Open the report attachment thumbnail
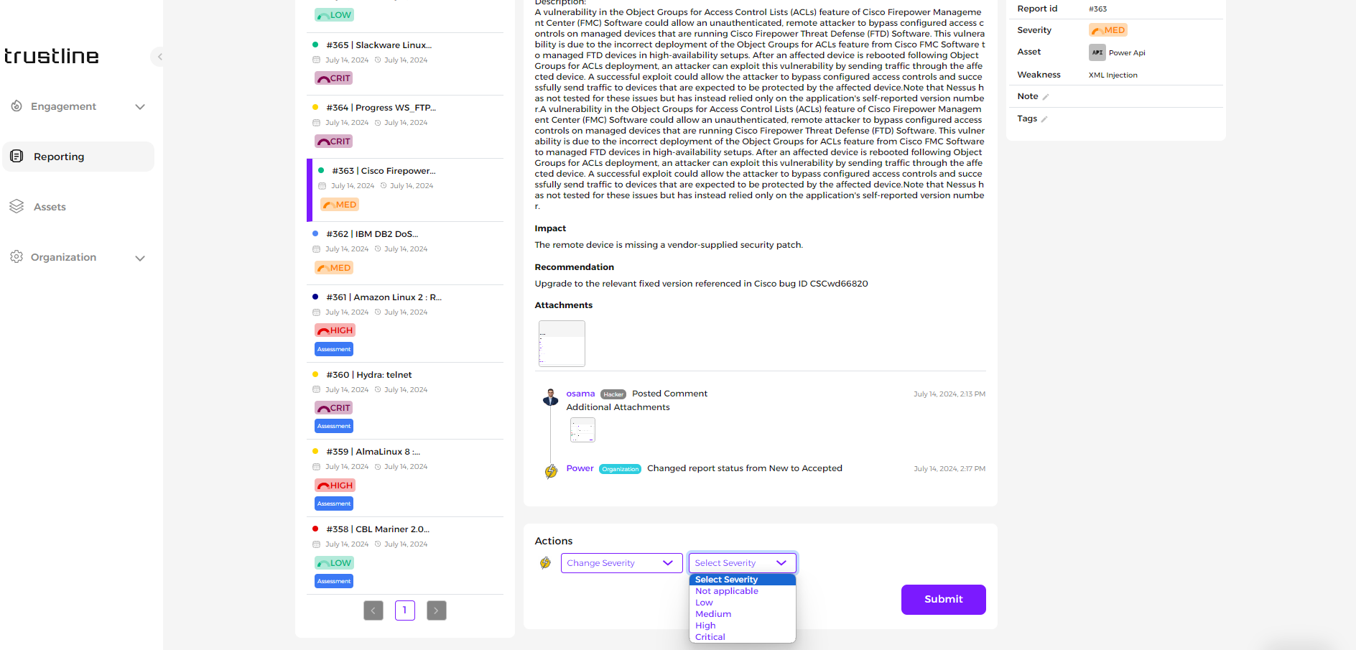The image size is (1356, 650). [562, 343]
